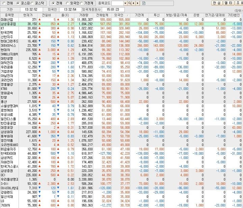
Task: Sort by the 투신 column header
Action: (157, 15)
